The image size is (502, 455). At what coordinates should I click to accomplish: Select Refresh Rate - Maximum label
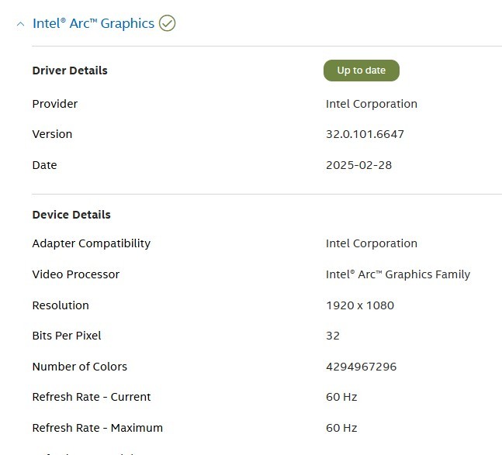pyautogui.click(x=98, y=428)
